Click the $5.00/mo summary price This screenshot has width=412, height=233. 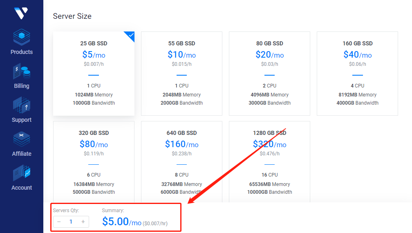tap(121, 222)
